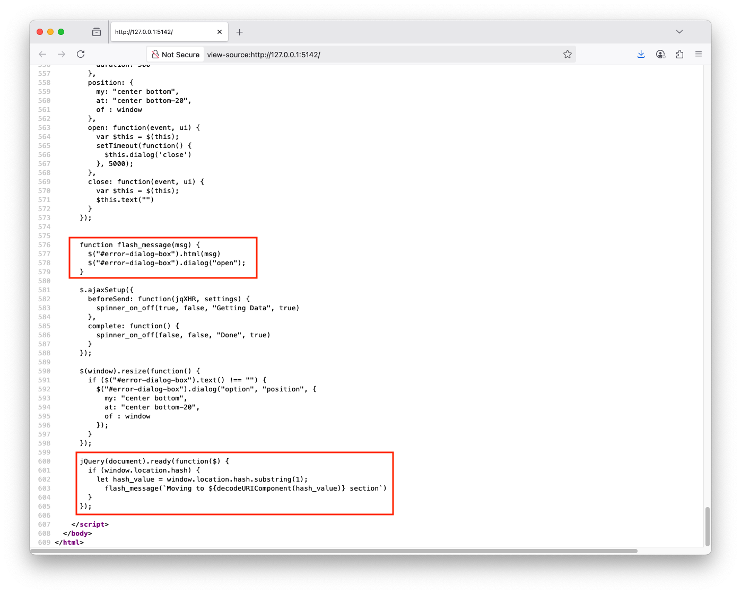Click the spinner_on_off "Getting Data" line
741x594 pixels.
point(198,308)
